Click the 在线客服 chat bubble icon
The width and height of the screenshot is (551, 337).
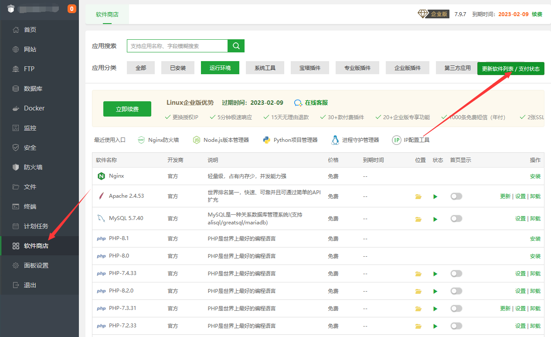[298, 103]
